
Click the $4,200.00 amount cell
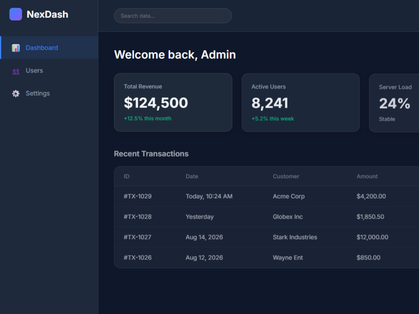click(371, 196)
